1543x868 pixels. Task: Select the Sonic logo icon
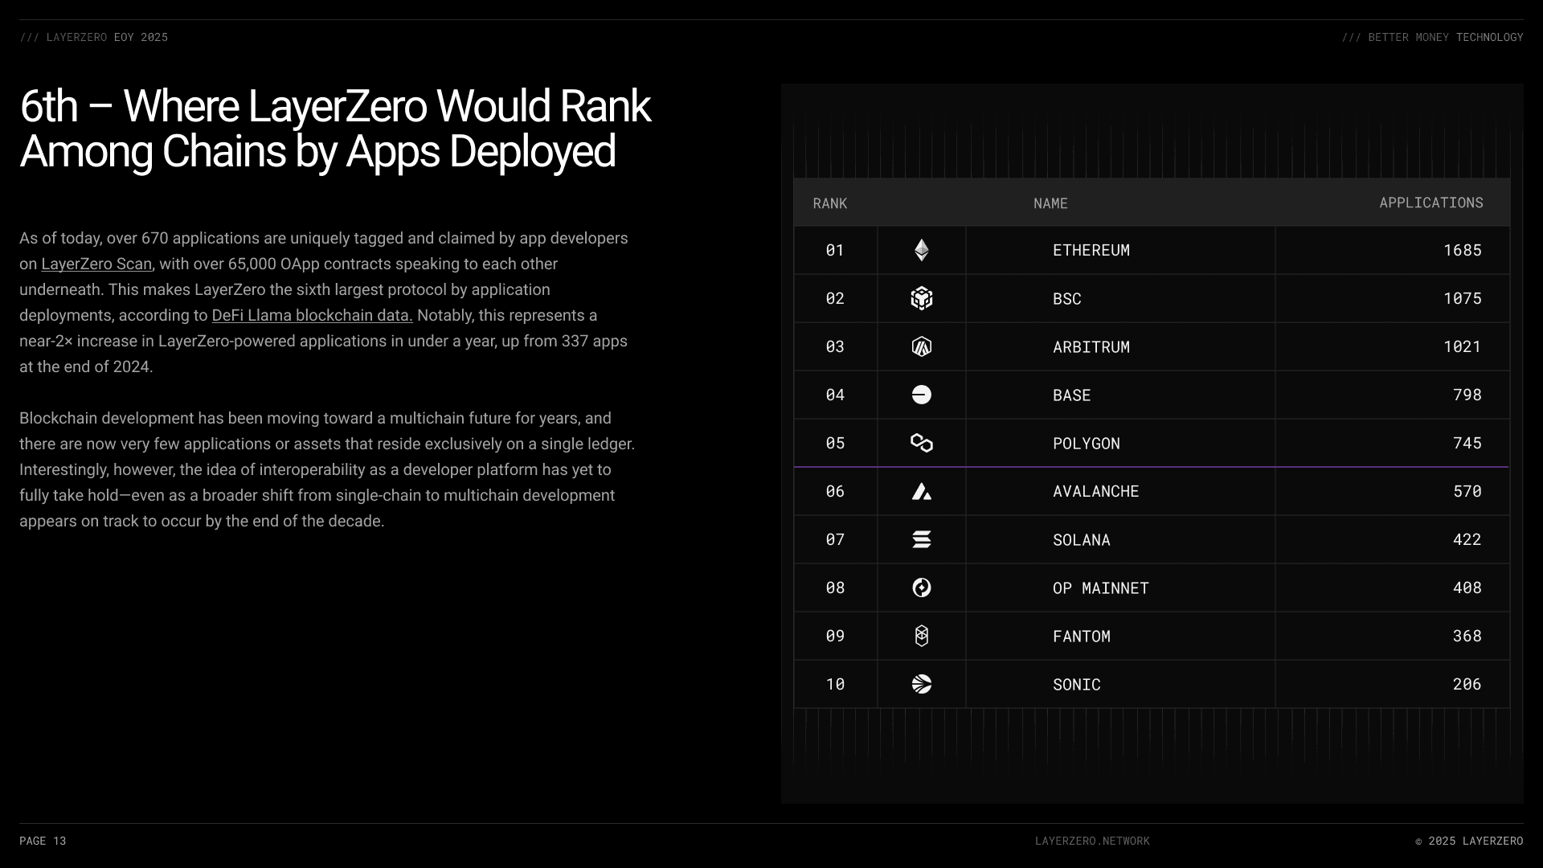(922, 684)
